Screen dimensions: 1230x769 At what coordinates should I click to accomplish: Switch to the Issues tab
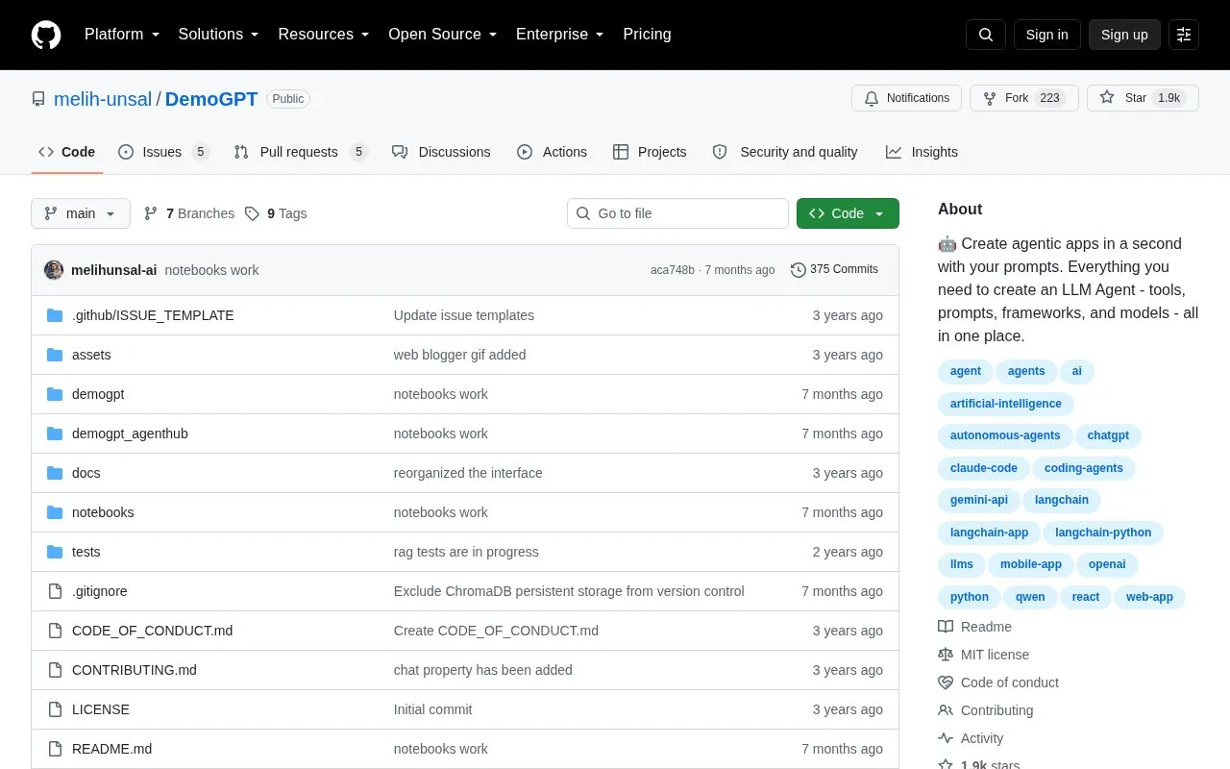[x=163, y=152]
